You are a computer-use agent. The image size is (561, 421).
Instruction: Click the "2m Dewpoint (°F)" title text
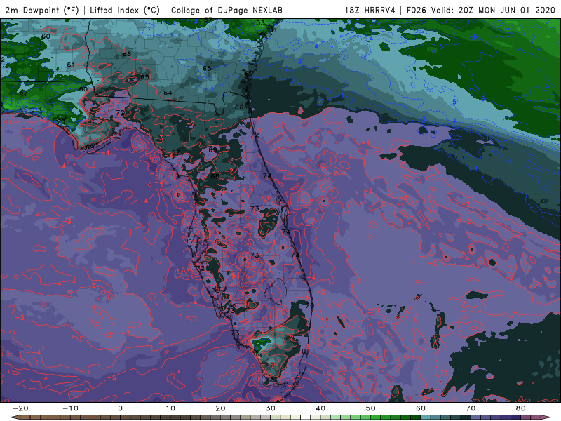pos(42,10)
